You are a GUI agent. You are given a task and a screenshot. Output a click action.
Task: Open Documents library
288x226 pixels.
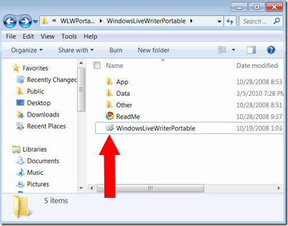click(43, 161)
